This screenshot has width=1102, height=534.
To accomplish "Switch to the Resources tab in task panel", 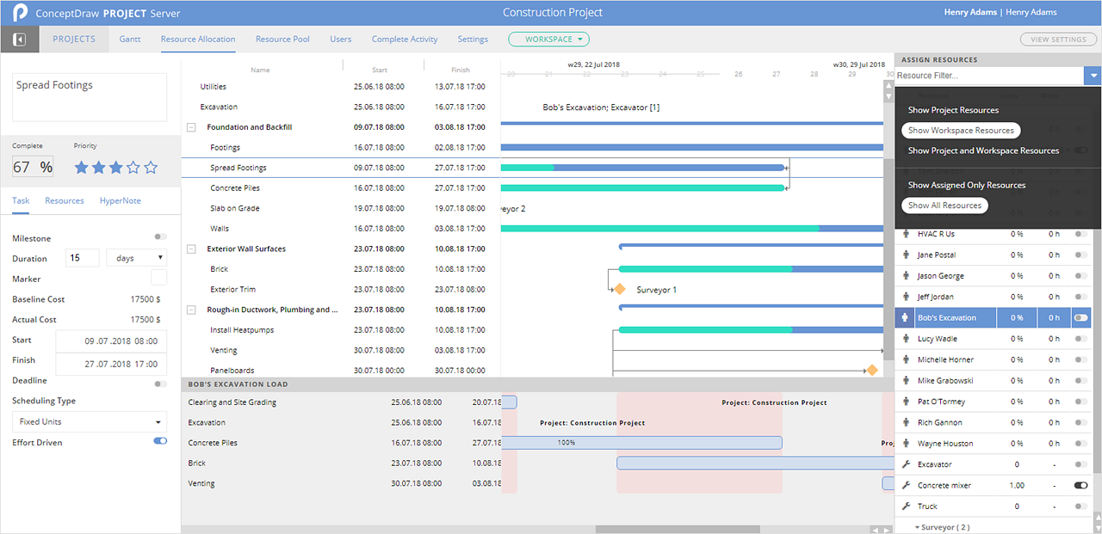I will [65, 200].
